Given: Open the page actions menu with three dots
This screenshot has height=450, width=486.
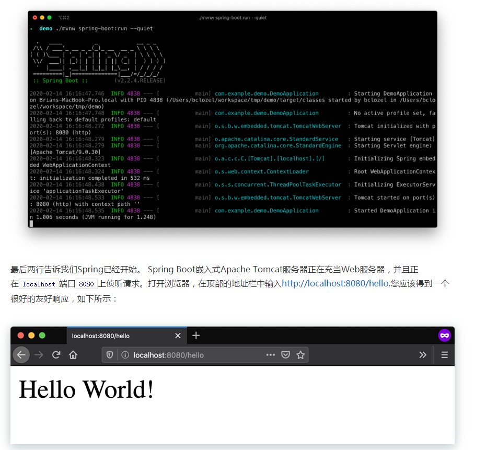Looking at the screenshot, I should click(x=271, y=355).
